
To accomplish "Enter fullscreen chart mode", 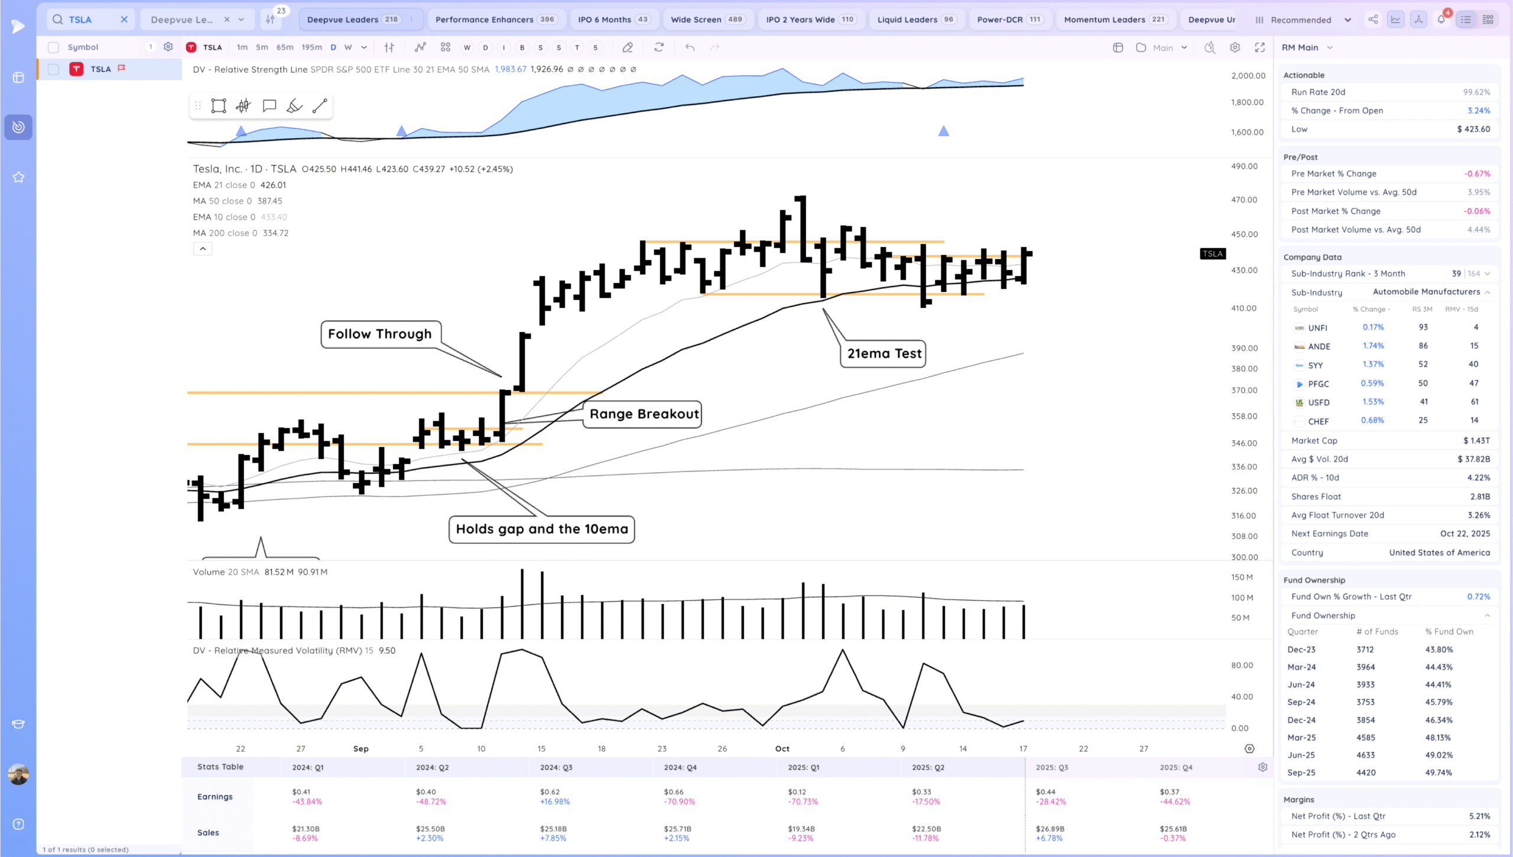I will 1259,47.
